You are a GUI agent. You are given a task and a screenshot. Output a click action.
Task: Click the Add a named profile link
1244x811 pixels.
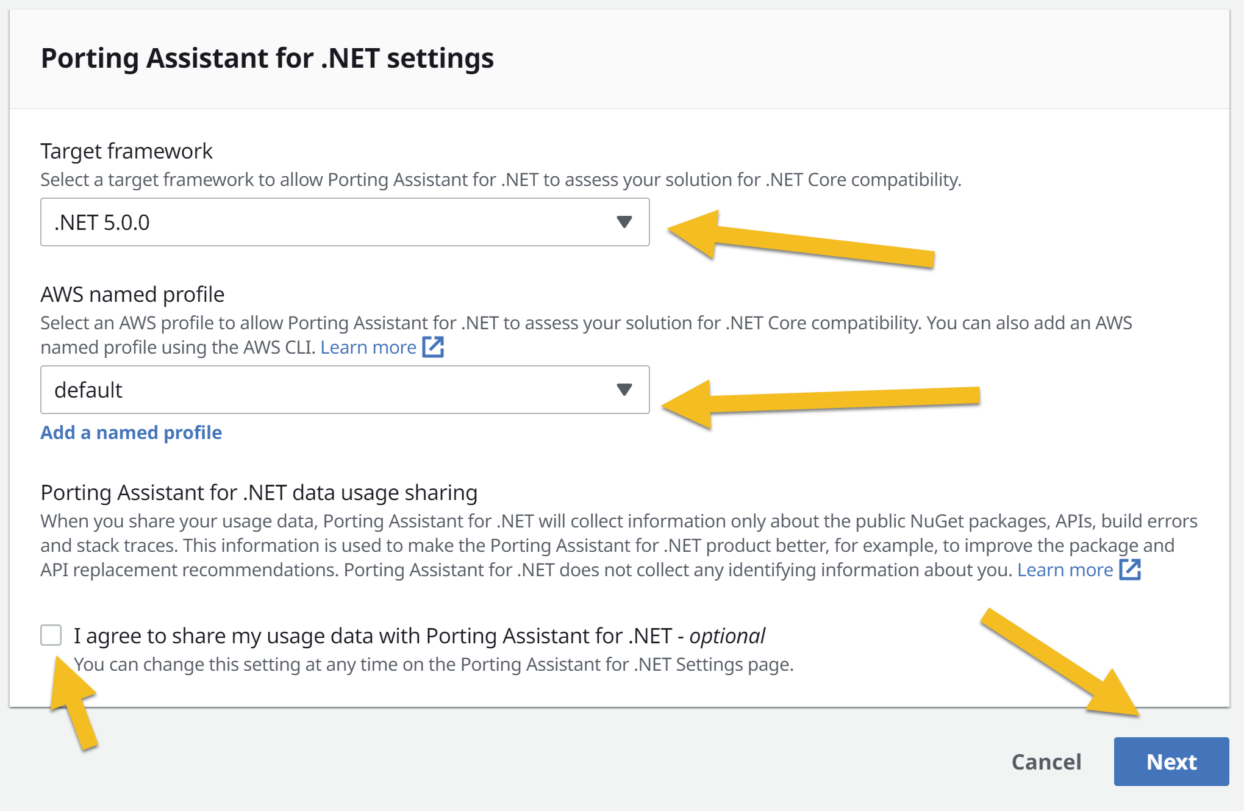131,432
